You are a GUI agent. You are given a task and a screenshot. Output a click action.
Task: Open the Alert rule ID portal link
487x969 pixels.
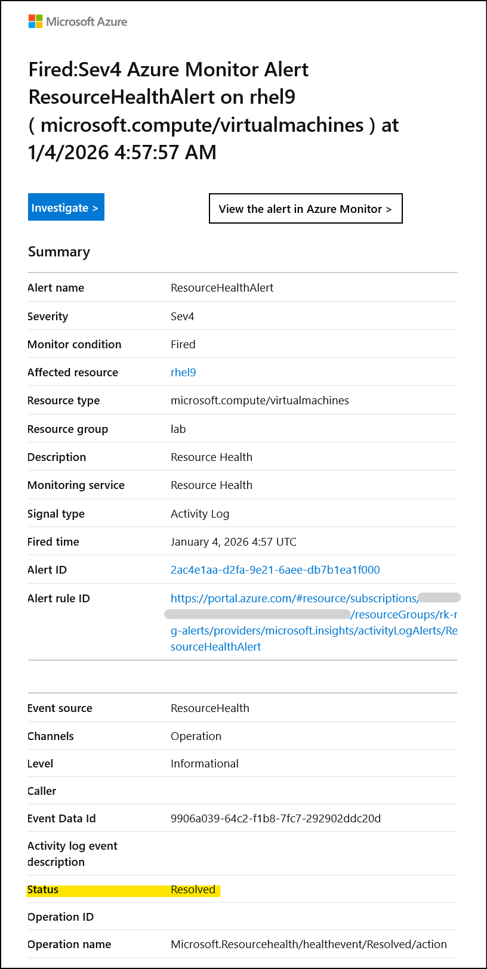click(x=314, y=622)
